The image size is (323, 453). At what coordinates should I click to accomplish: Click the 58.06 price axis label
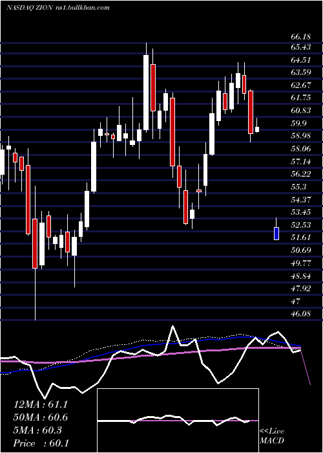(x=300, y=148)
